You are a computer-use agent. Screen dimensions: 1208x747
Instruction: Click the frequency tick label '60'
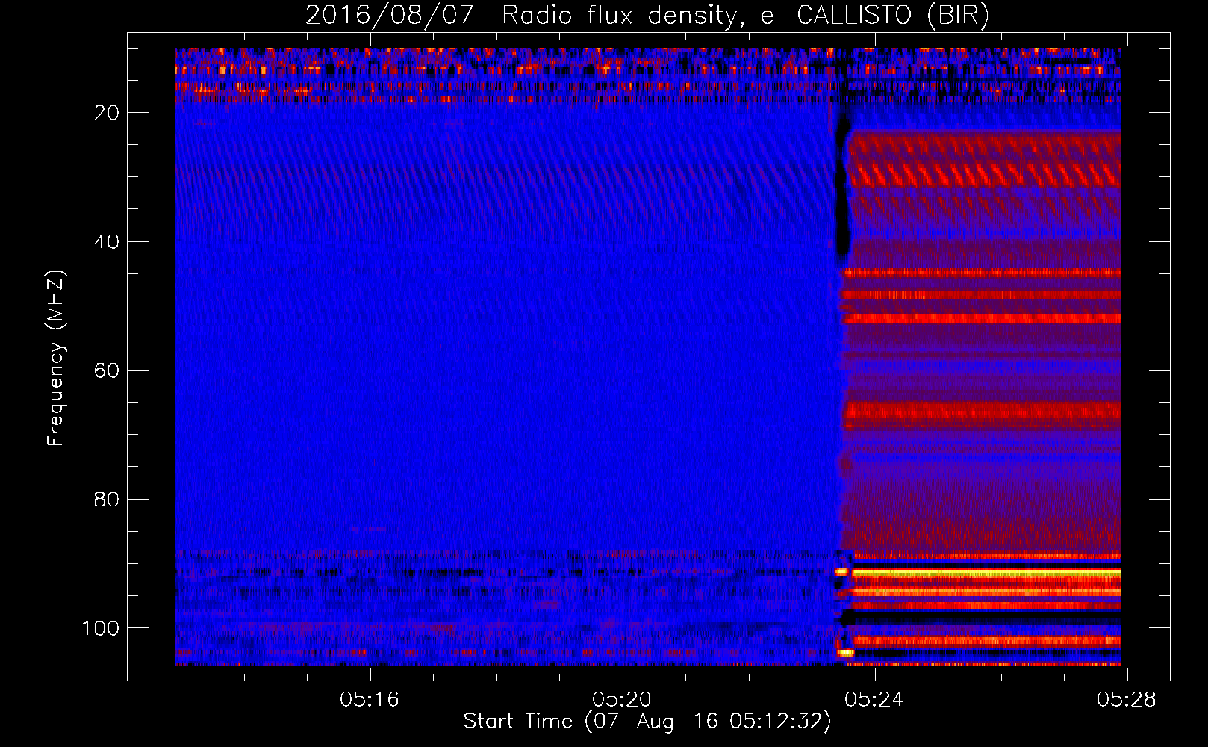click(107, 371)
